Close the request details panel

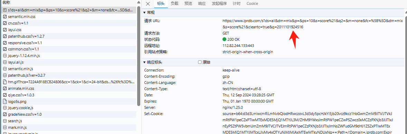point(148,4)
